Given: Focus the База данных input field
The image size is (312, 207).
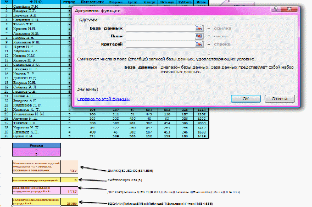Looking at the screenshot, I should (160, 29).
